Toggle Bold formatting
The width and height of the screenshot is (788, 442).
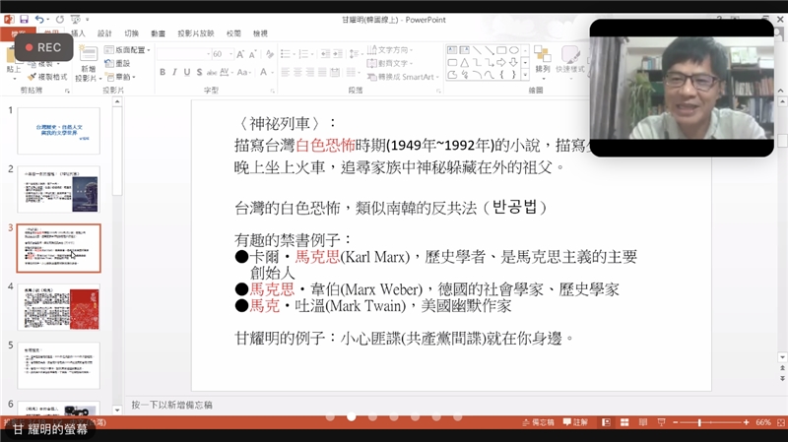pyautogui.click(x=163, y=72)
